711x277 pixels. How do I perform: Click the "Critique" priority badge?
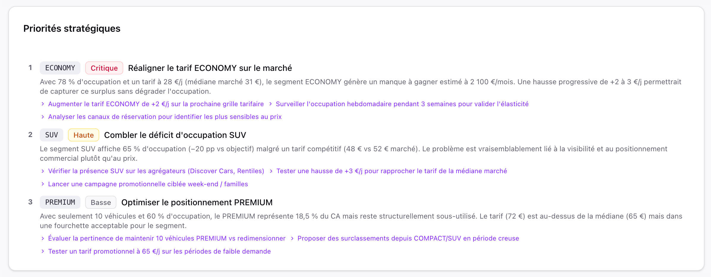(x=104, y=68)
